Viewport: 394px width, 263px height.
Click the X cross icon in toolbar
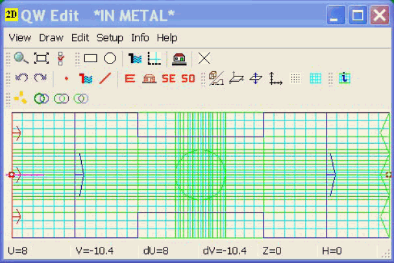coord(204,58)
